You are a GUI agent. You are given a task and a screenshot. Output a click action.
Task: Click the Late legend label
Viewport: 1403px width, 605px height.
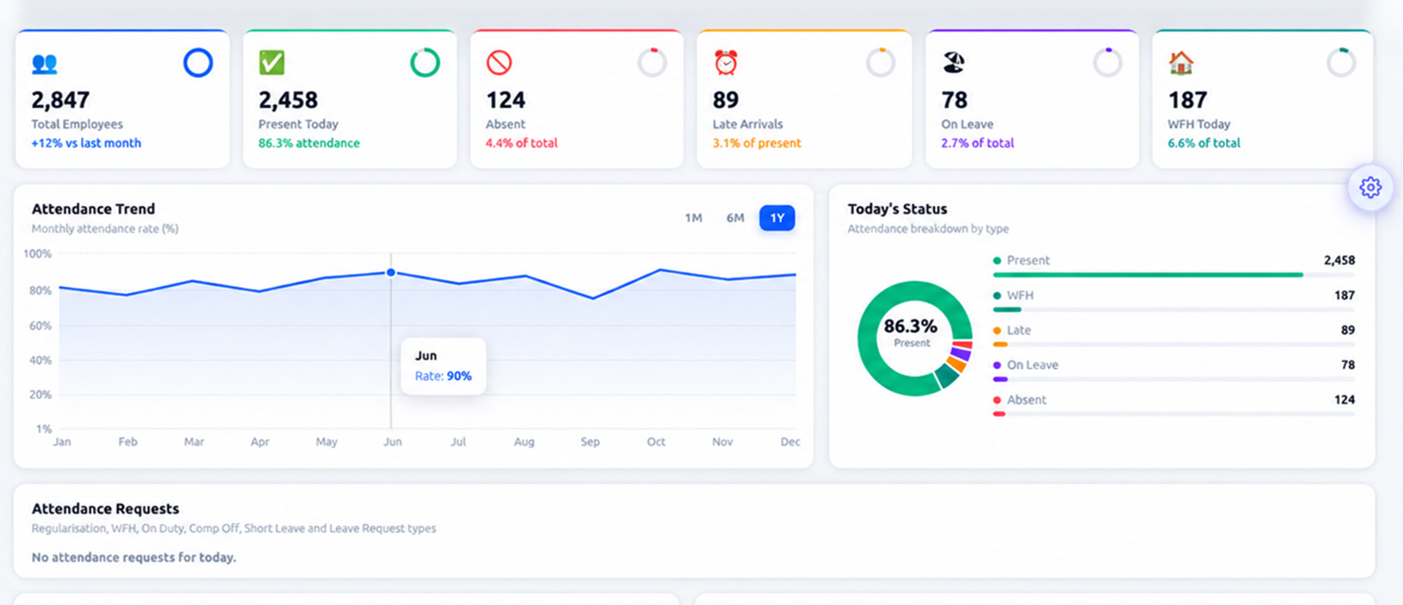coord(1019,330)
